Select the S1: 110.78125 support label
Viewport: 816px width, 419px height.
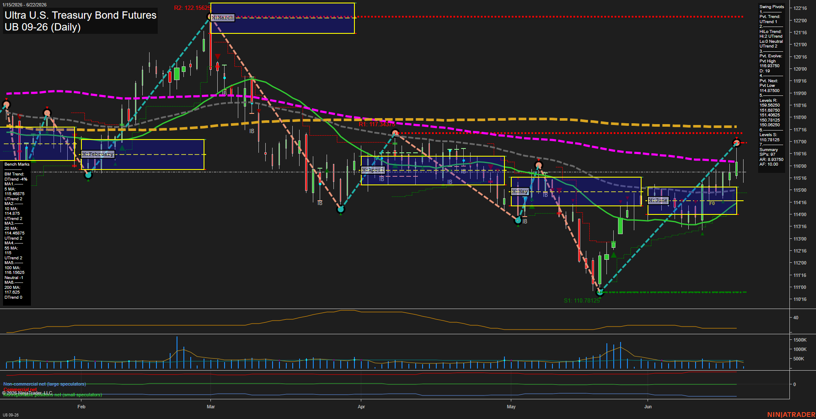coord(582,300)
